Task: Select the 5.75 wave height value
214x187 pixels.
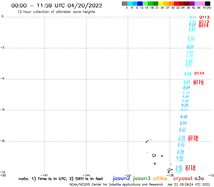Action: click(x=186, y=93)
